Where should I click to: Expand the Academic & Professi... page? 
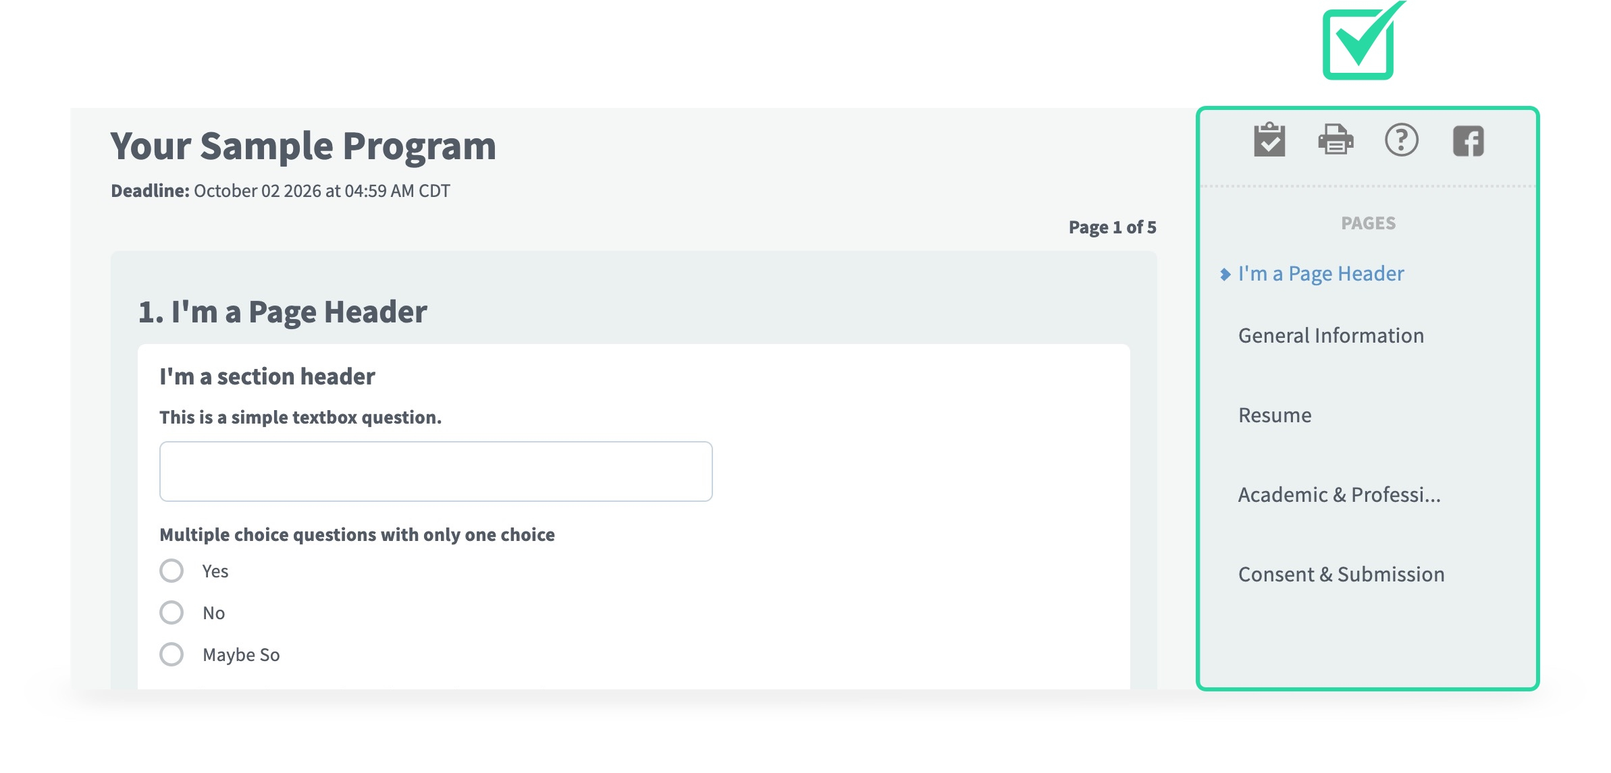point(1342,494)
